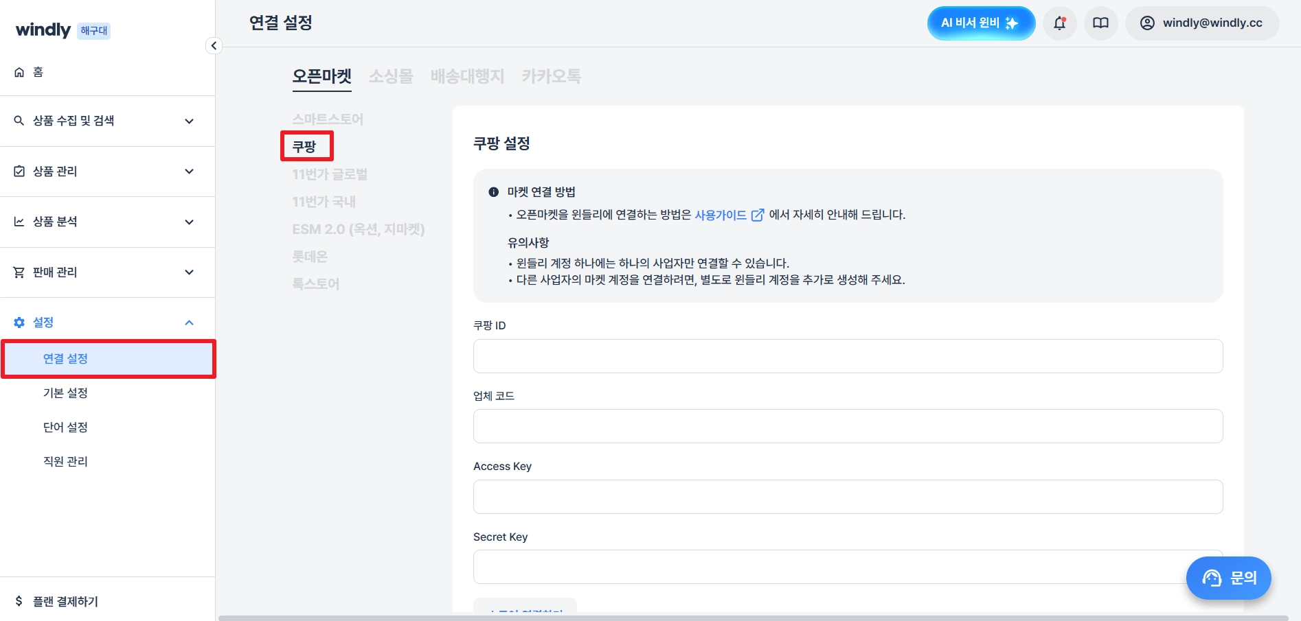Open the windly@windly.cc account menu
The image size is (1301, 621).
[x=1202, y=23]
